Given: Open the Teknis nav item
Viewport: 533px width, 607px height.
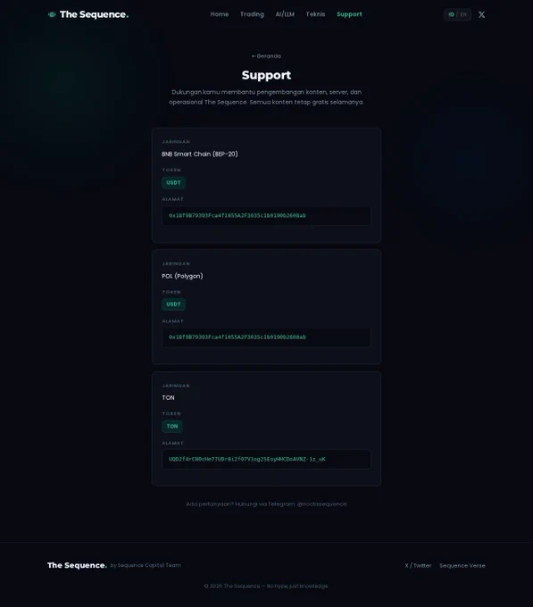Looking at the screenshot, I should [315, 14].
